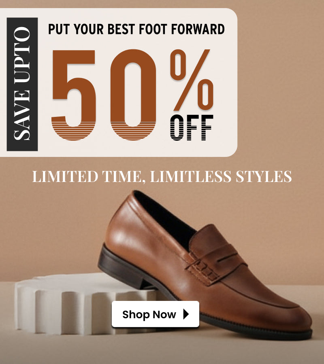This screenshot has height=364, width=324.
Task: Click the Shop Now text label
Action: tap(149, 315)
